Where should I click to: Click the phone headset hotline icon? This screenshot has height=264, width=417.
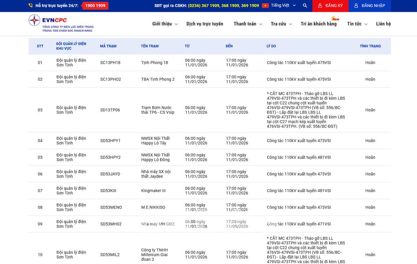tap(31, 6)
